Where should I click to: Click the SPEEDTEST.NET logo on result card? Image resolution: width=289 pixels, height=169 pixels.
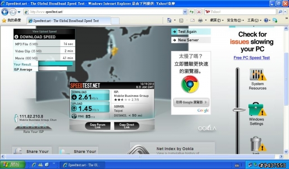[x=85, y=86]
